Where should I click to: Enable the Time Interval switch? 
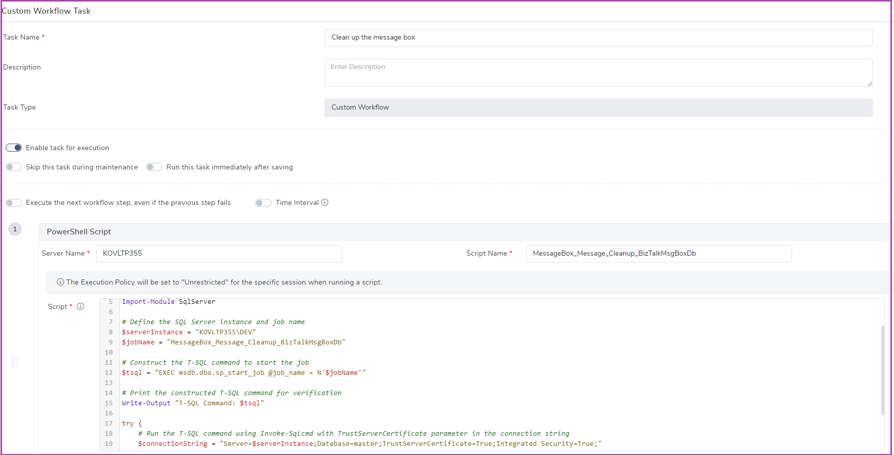point(263,203)
